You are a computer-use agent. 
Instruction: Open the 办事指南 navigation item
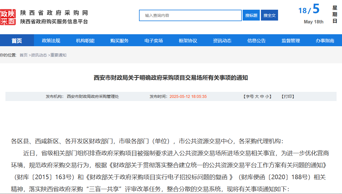tap(325, 41)
